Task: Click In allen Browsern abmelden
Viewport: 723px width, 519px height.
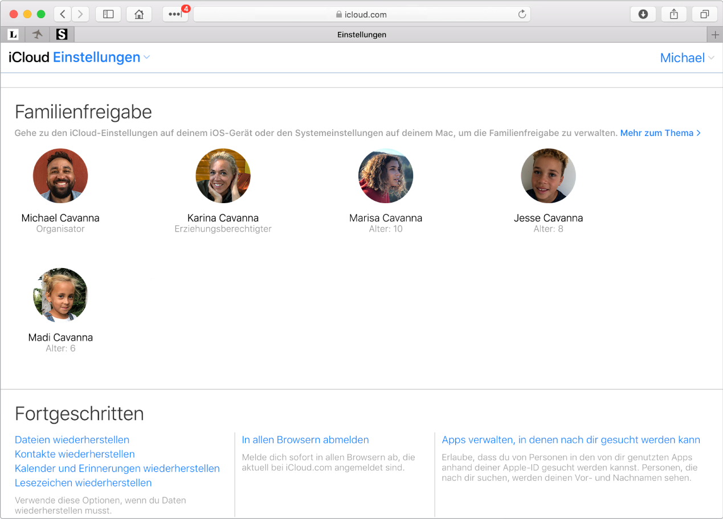Action: (x=305, y=440)
